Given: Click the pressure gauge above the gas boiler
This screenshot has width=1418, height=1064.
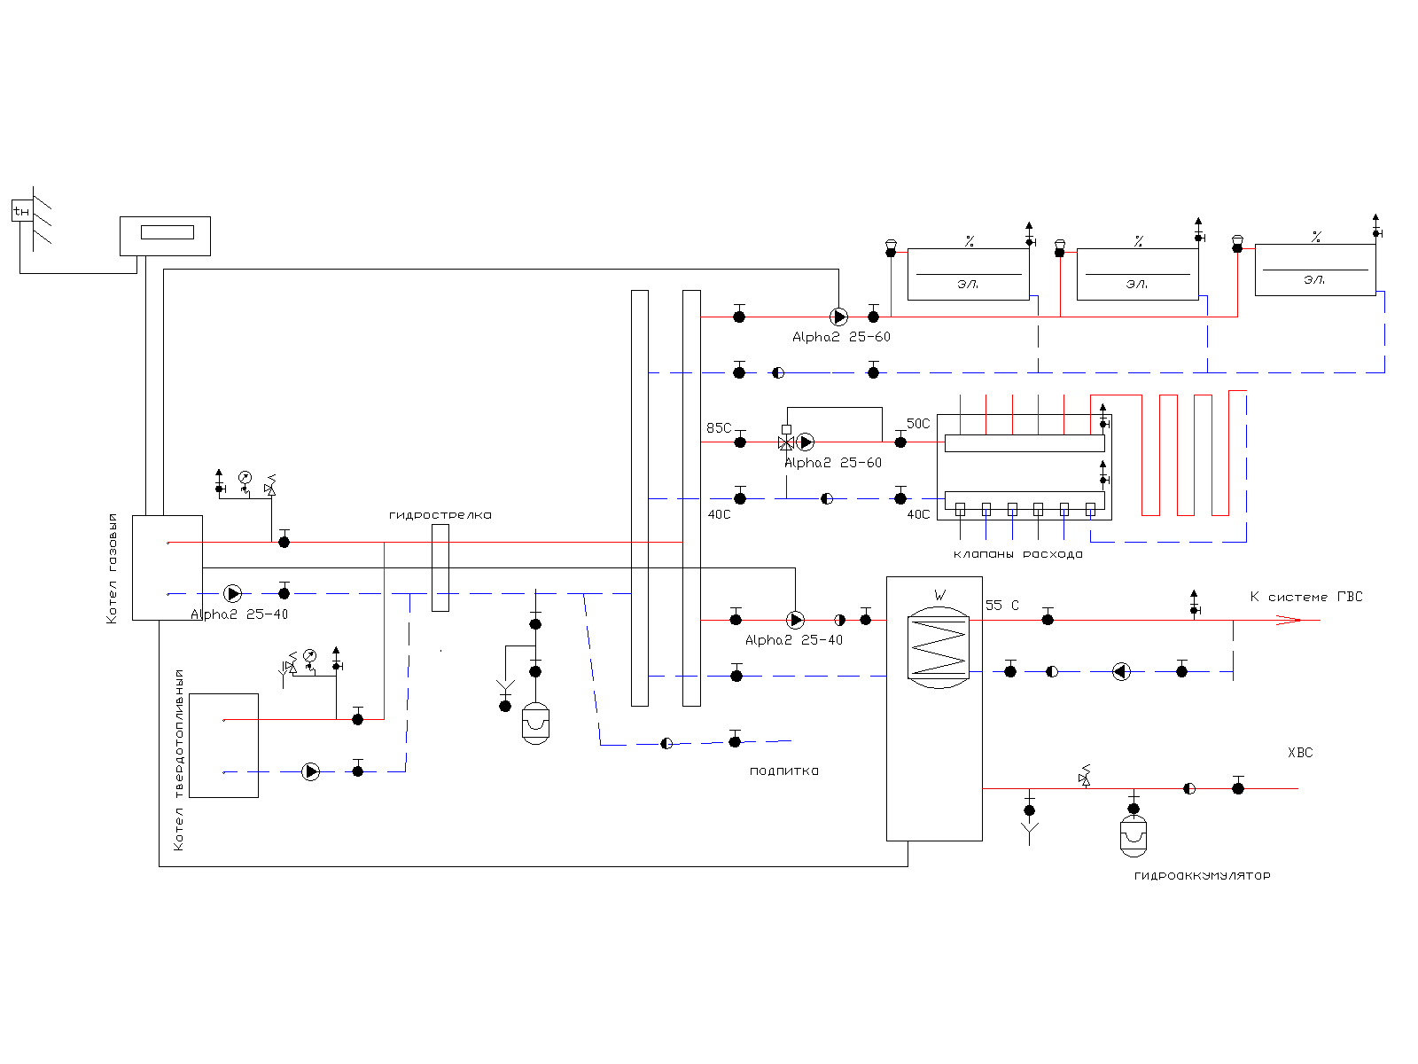Looking at the screenshot, I should (245, 478).
